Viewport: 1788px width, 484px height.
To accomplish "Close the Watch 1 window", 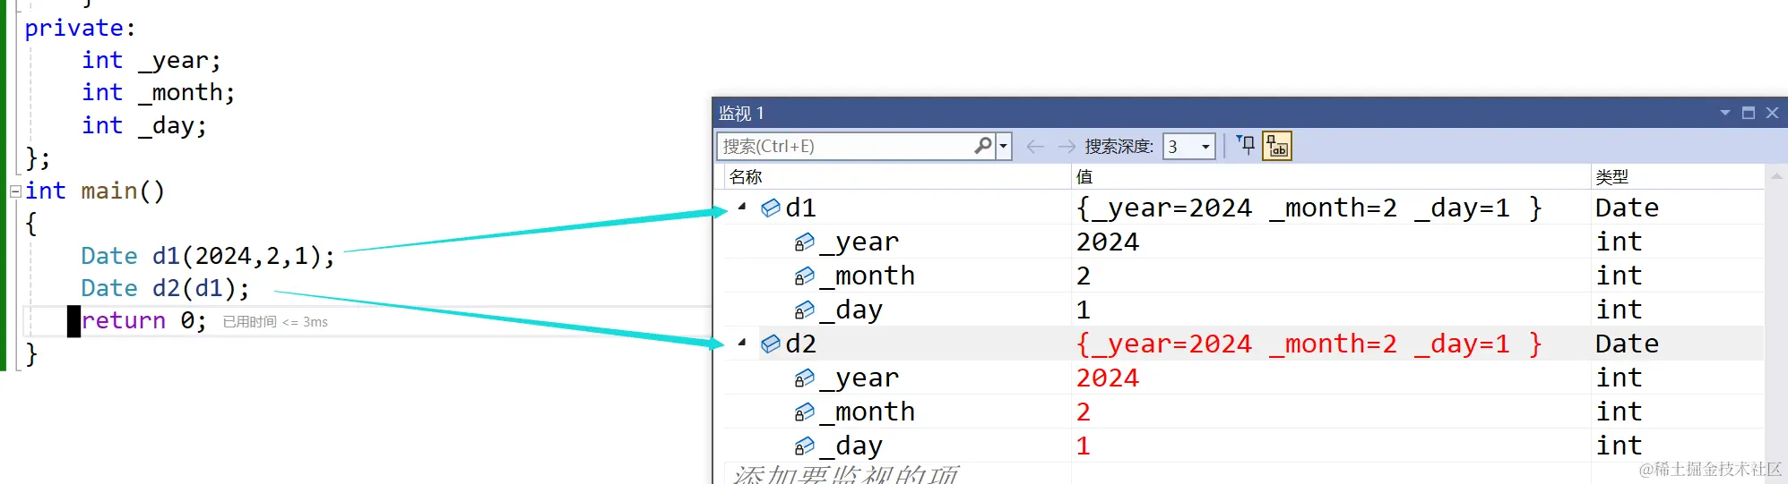I will click(x=1772, y=113).
